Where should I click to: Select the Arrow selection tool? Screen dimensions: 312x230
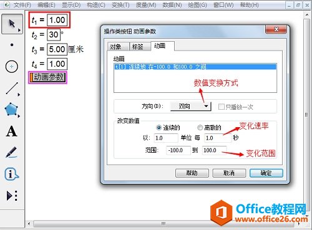12,24
